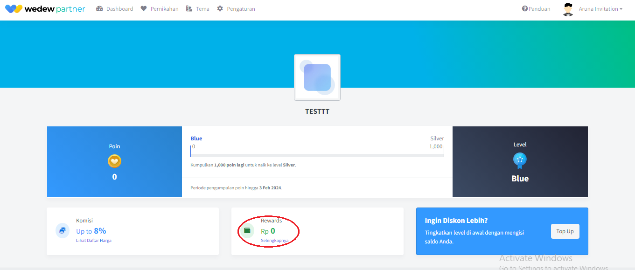
Task: Click the wedew partner heart logo
Action: tap(14, 9)
